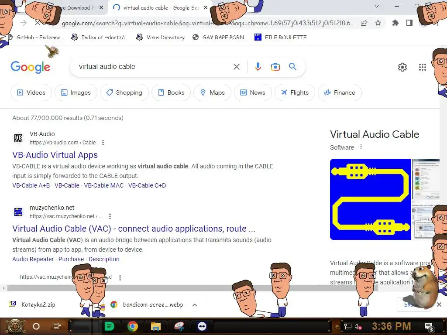The width and height of the screenshot is (447, 335).
Task: Filter results by Images
Action: (76, 92)
